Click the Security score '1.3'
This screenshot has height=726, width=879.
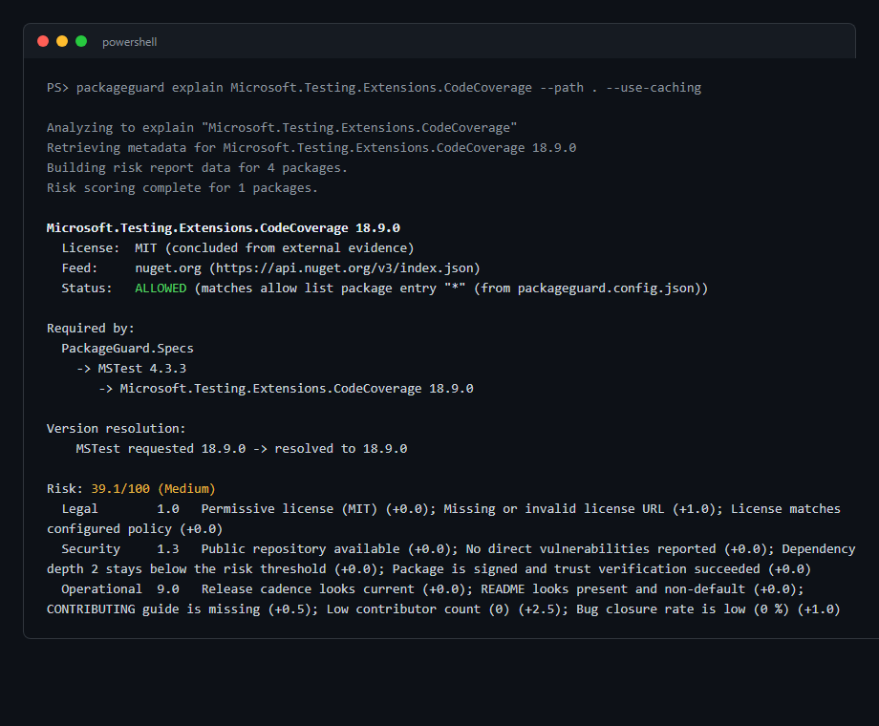pos(168,549)
